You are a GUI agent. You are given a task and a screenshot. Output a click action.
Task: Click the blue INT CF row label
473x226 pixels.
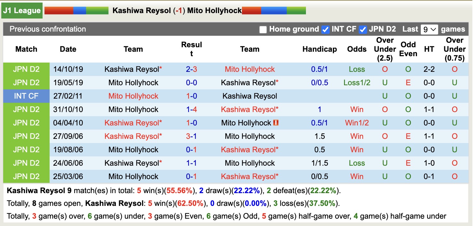(26, 96)
